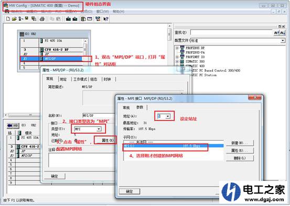Image resolution: width=290 pixels, height=206 pixels.
Task: Expand the PROFINET IO catalog node
Action: [x=177, y=57]
